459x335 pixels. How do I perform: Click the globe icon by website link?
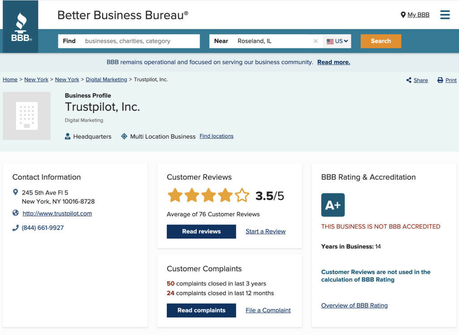click(16, 213)
